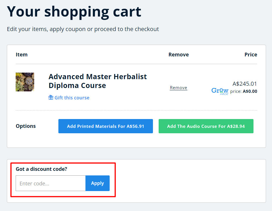Click the Remove column header
272x211 pixels.
click(178, 55)
